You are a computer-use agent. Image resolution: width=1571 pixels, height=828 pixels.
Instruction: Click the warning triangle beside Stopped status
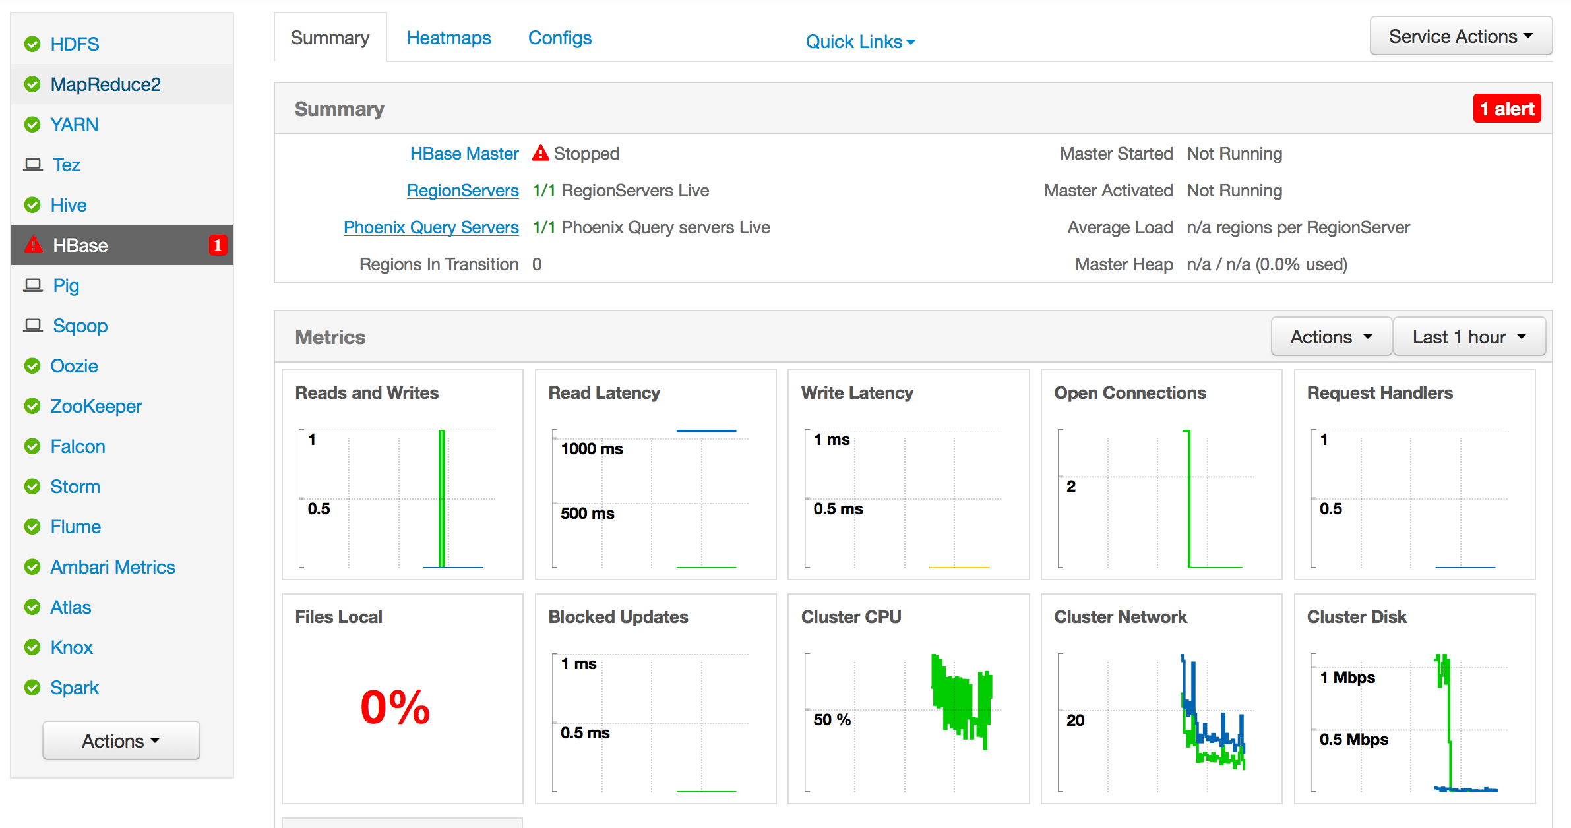point(540,153)
